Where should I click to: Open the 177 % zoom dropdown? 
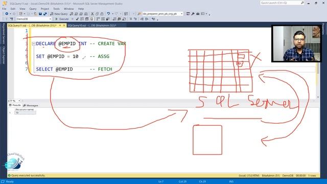14,101
